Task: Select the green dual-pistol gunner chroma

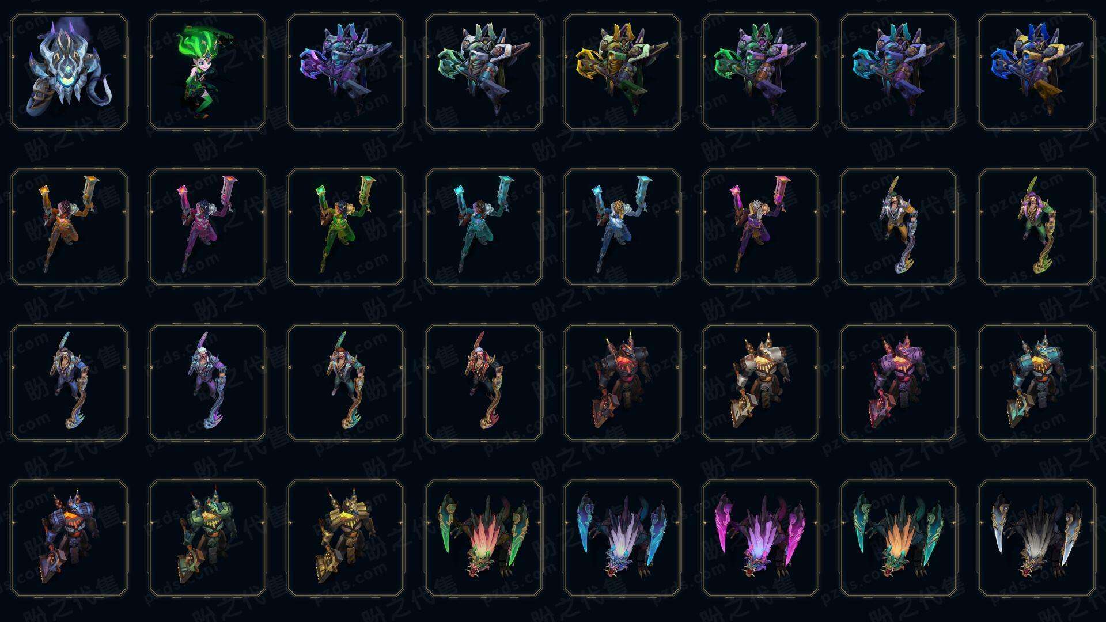Action: pos(346,227)
